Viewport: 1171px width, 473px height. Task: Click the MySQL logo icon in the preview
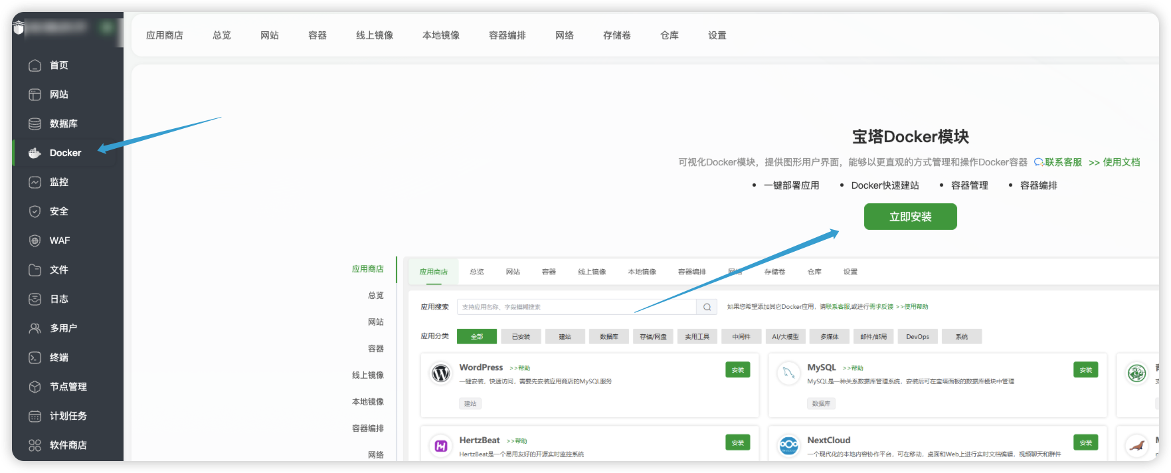click(x=788, y=373)
